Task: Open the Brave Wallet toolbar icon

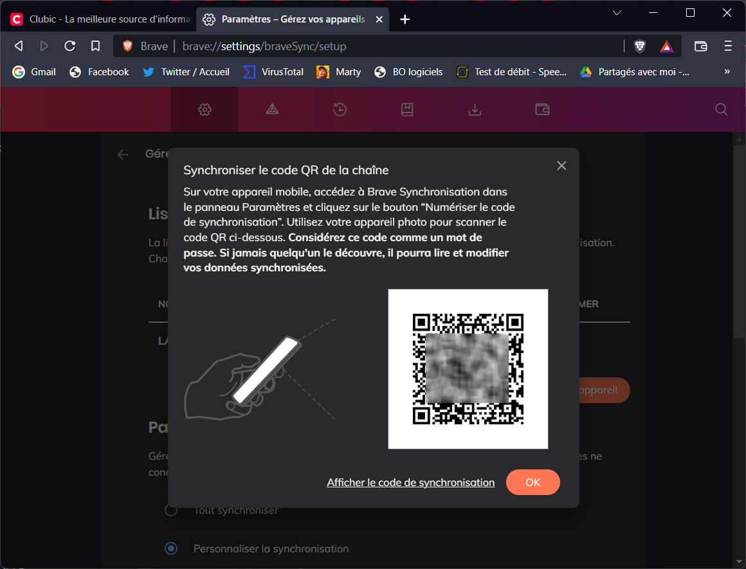Action: [701, 46]
